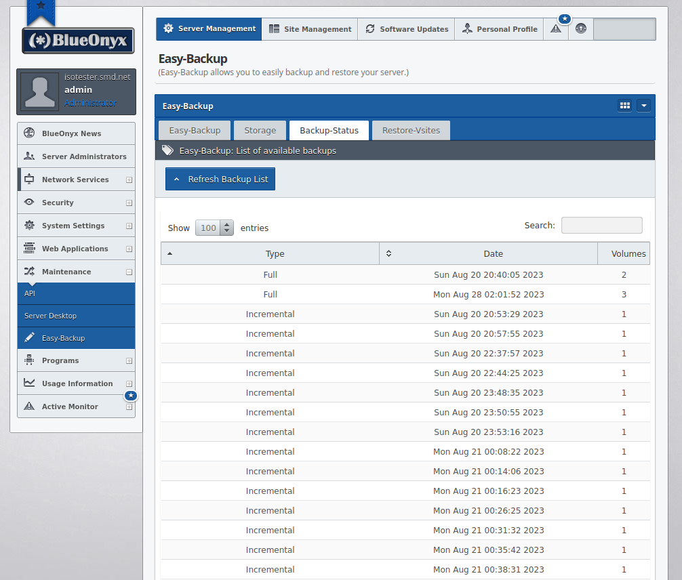The image size is (682, 580).
Task: Click the Usage Information chart icon
Action: tap(29, 383)
